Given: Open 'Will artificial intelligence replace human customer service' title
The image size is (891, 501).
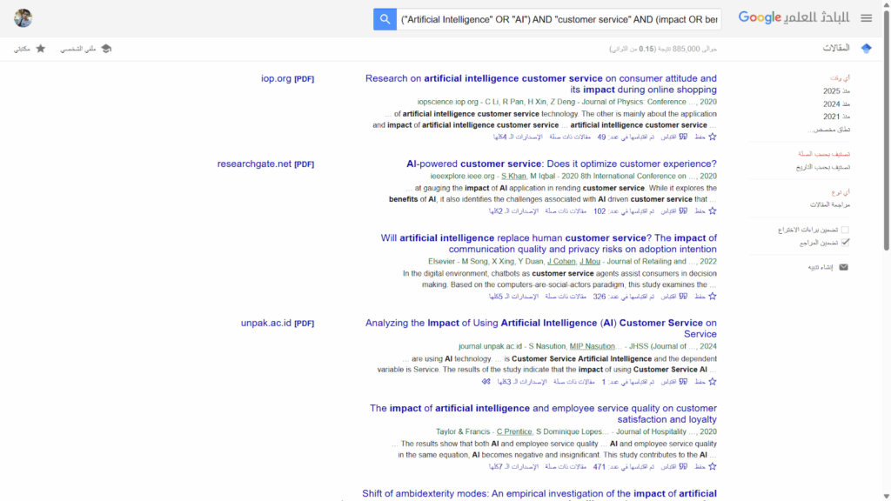Looking at the screenshot, I should 549,244.
